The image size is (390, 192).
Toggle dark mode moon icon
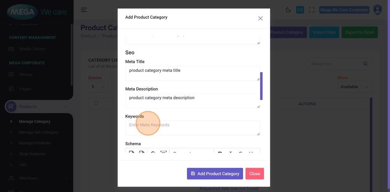288,10
